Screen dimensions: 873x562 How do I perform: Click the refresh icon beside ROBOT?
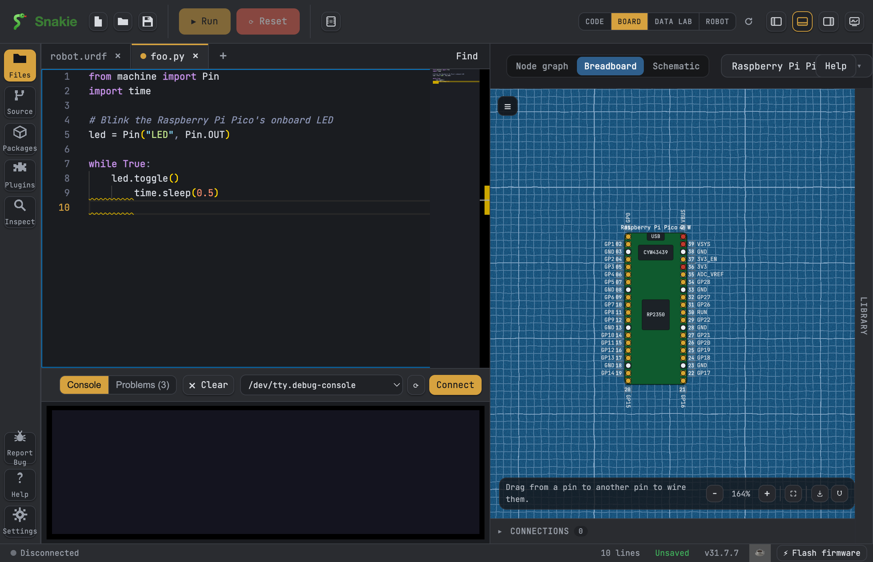click(749, 21)
